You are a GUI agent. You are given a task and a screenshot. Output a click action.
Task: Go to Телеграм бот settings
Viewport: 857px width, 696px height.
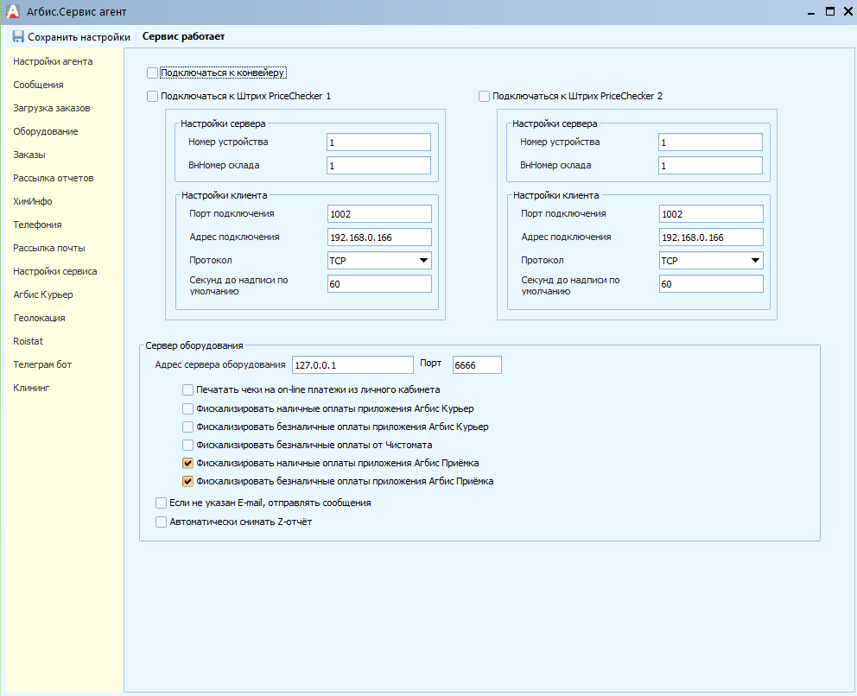click(x=42, y=364)
